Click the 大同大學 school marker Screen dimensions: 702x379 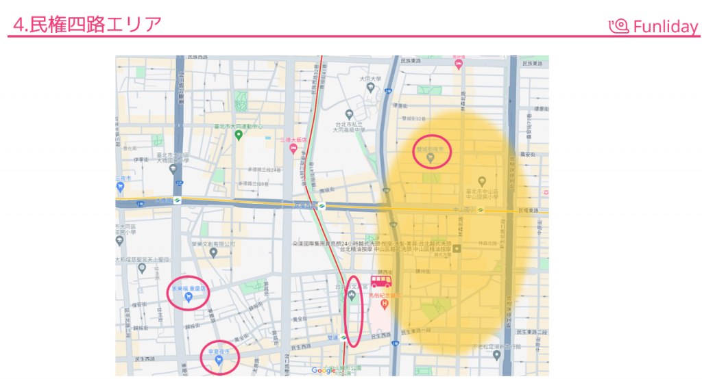(x=370, y=88)
